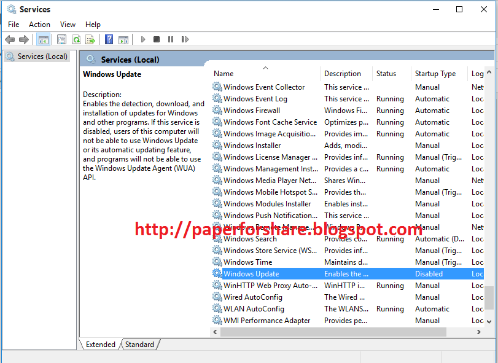Toggle the Show/Hide Action Pane toolbar icon

(x=123, y=39)
